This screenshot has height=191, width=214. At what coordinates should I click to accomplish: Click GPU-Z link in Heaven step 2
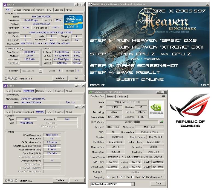[181, 54]
